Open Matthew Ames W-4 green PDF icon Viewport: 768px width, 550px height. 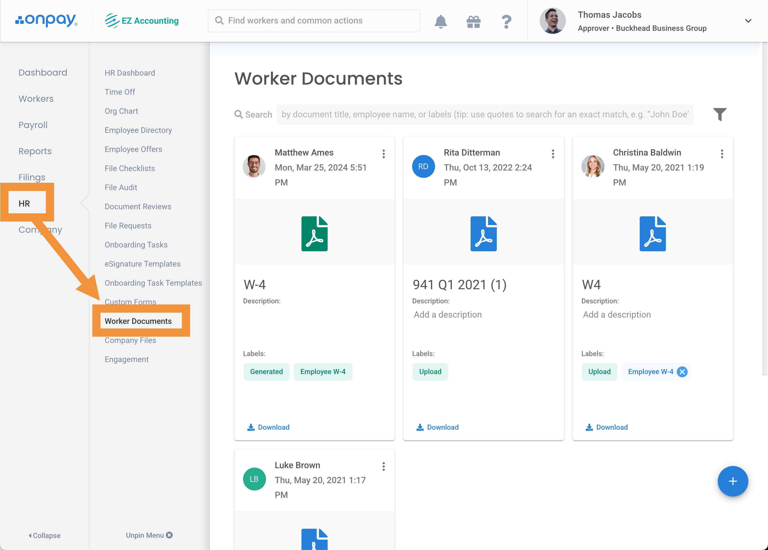(x=314, y=234)
